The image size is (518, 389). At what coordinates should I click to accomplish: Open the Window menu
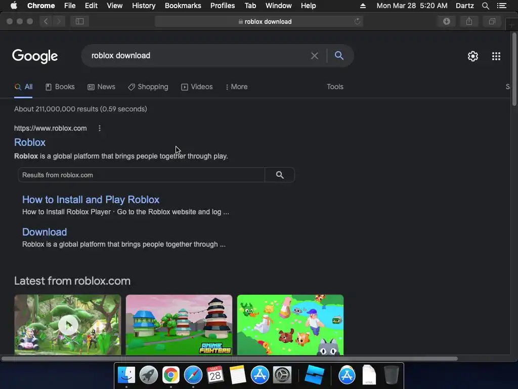[x=279, y=6]
